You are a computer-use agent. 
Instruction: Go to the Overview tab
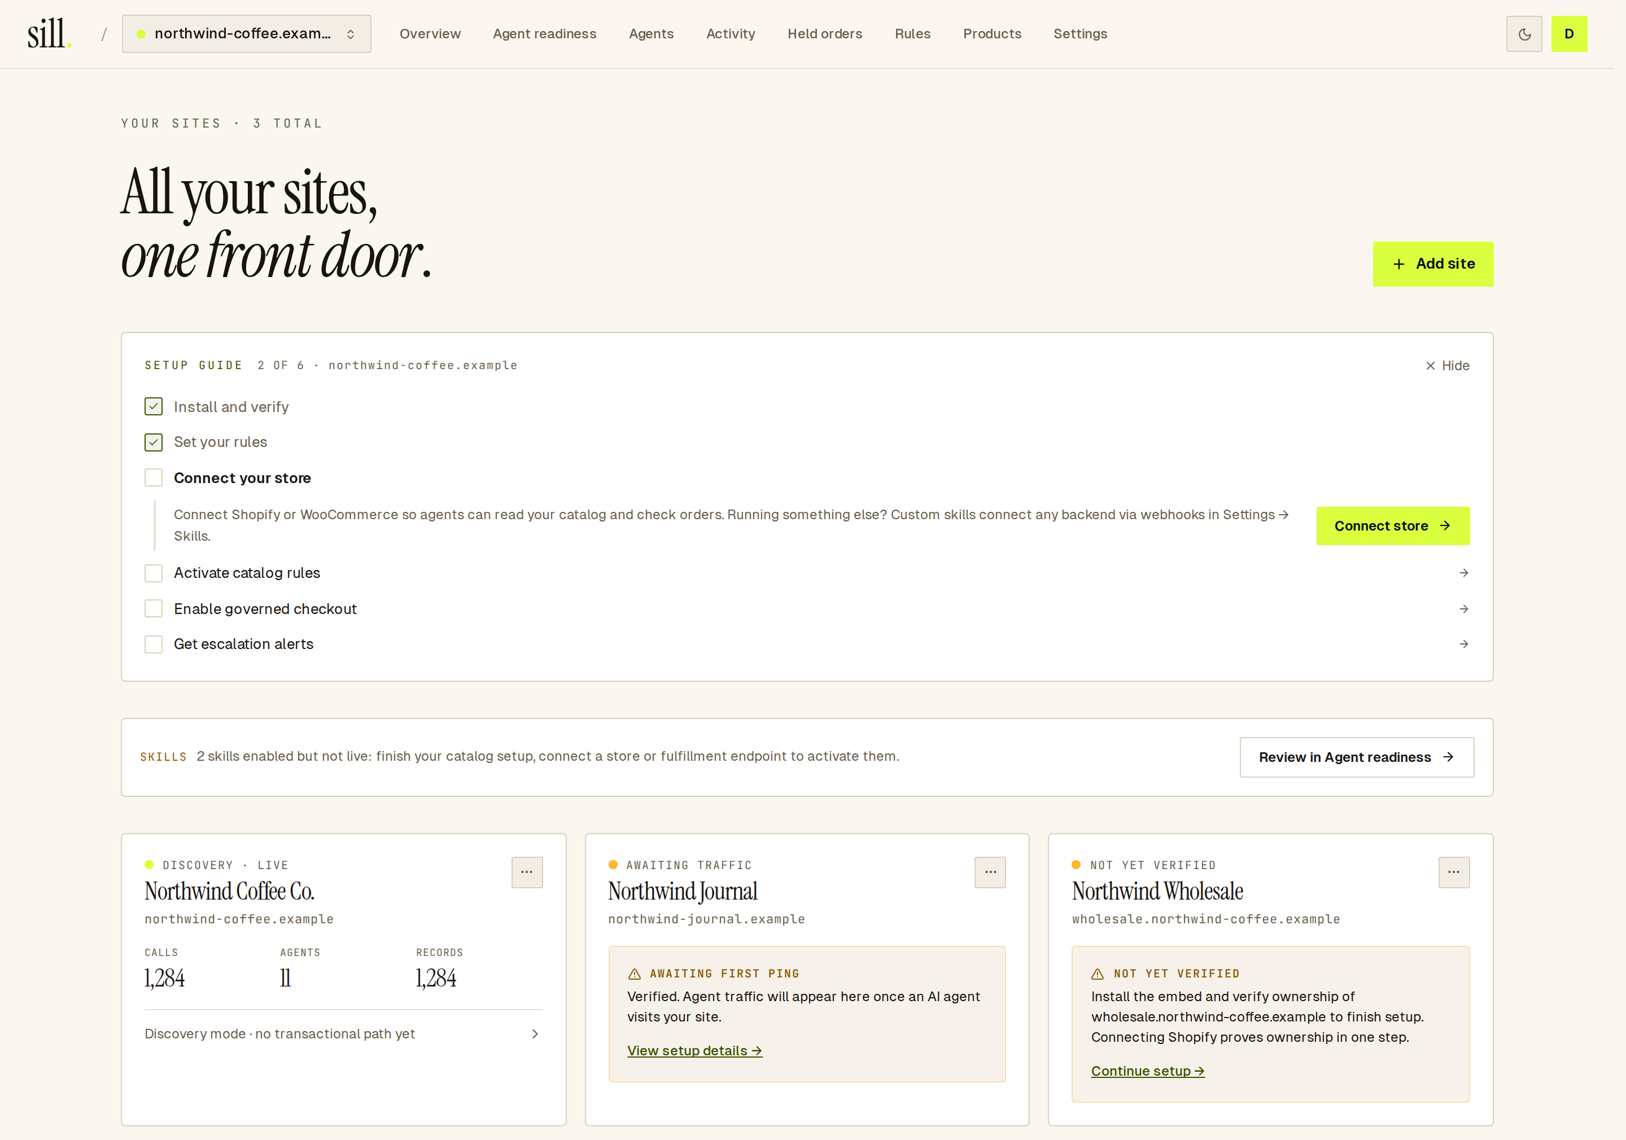point(430,34)
